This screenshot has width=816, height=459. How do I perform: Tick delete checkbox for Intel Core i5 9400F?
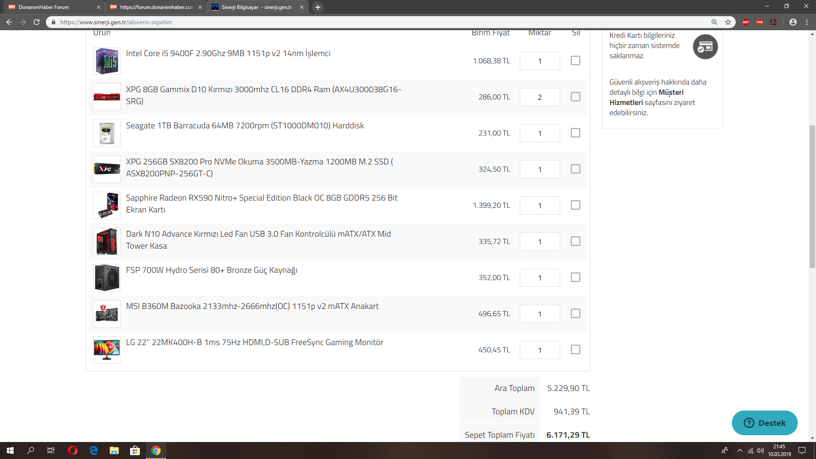[575, 61]
